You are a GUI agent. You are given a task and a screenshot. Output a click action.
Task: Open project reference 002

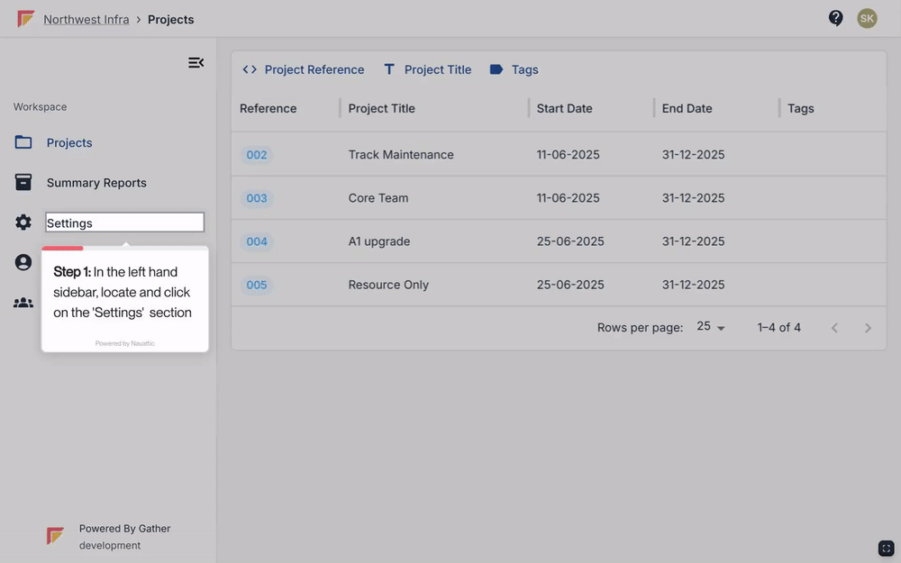coord(257,155)
